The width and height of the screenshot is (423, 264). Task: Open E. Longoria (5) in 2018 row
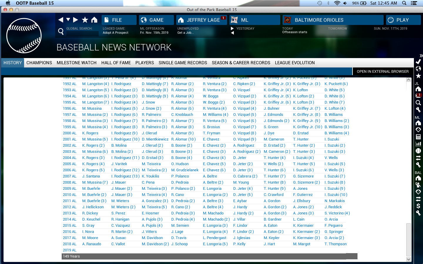click(x=215, y=244)
